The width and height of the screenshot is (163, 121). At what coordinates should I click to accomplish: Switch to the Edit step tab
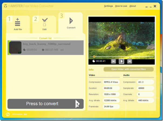(x=44, y=24)
